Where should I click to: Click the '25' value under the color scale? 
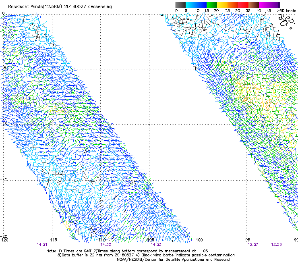pos(228,11)
